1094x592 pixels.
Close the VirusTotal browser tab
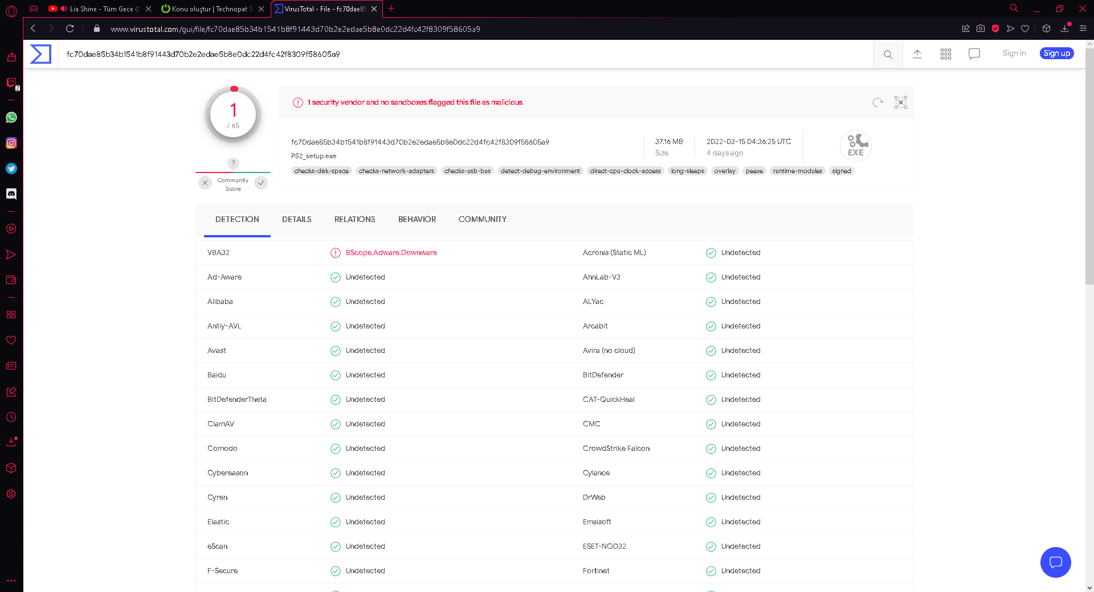(x=374, y=9)
